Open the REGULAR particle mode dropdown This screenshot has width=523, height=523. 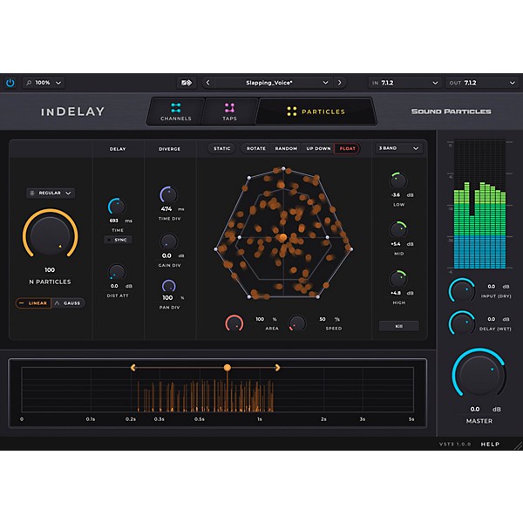point(51,194)
